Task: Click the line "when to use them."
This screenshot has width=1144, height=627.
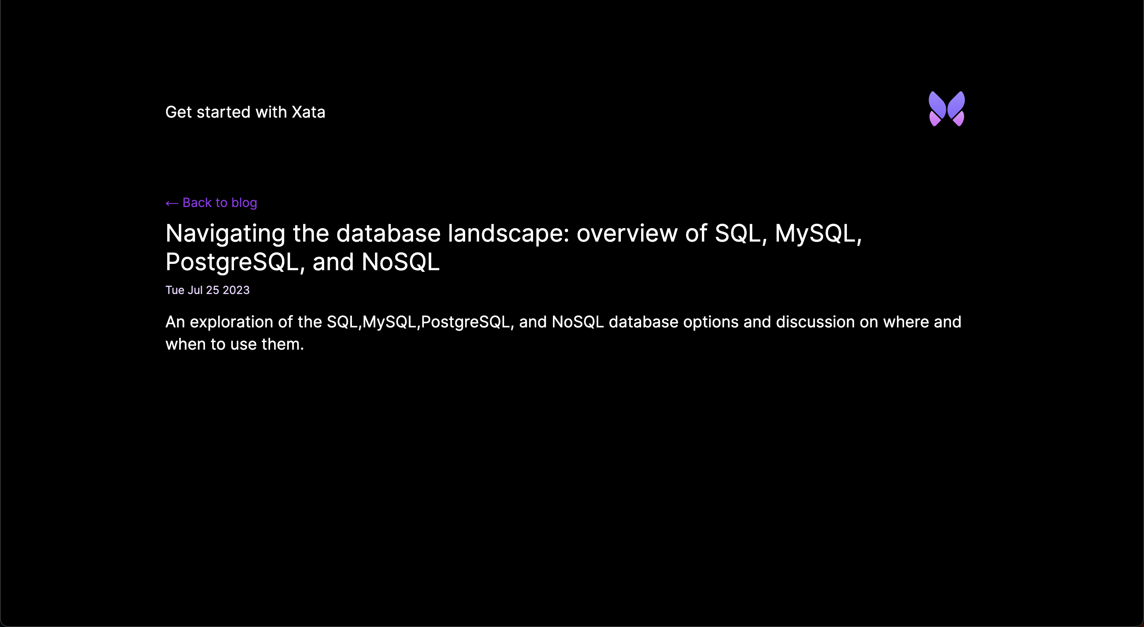Action: tap(234, 344)
